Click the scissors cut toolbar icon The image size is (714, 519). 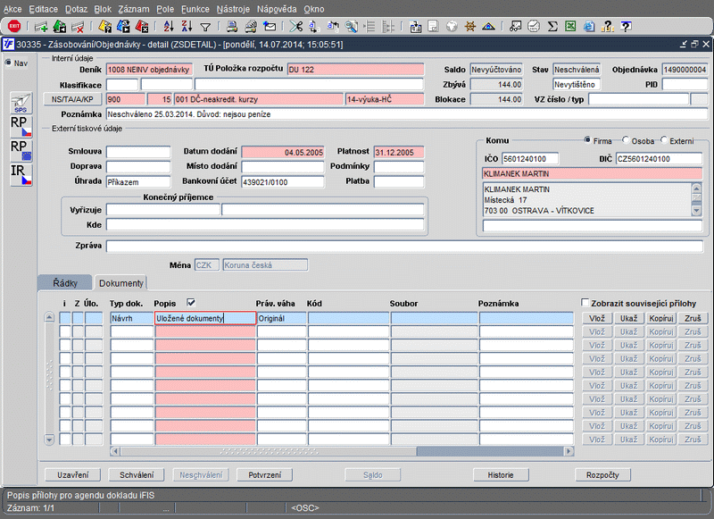297,26
